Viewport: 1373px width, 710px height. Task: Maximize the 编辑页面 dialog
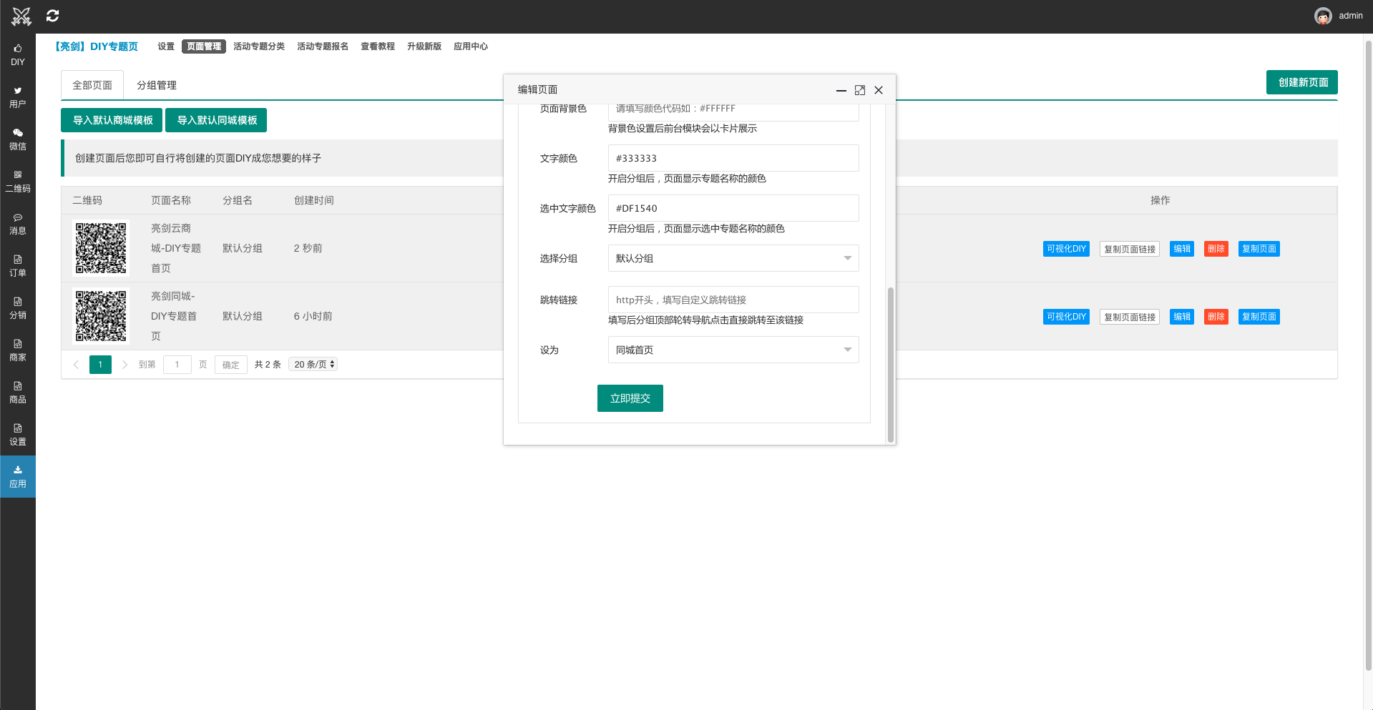click(x=860, y=90)
